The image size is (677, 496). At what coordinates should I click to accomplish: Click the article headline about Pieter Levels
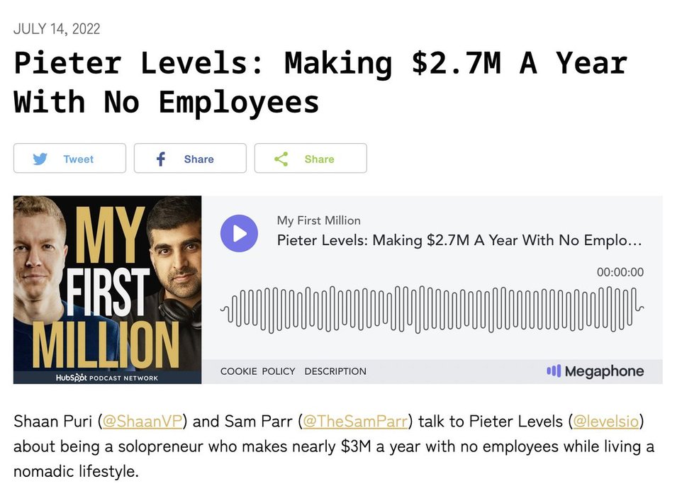click(x=320, y=82)
